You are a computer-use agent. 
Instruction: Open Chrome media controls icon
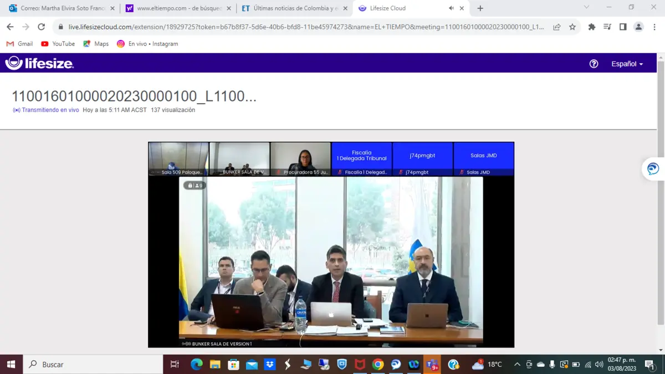tap(607, 27)
